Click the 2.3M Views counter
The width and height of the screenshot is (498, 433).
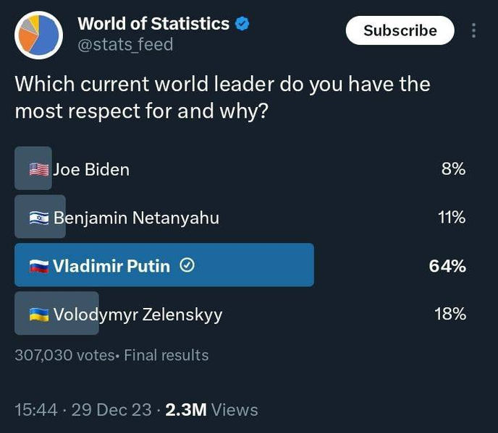tap(211, 410)
